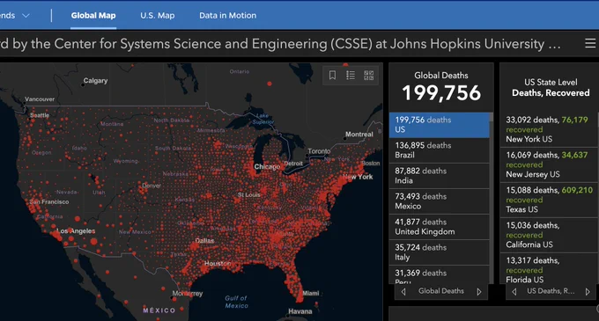Click the Global Deaths 199,756 total
The height and width of the screenshot is (321, 599).
click(441, 93)
